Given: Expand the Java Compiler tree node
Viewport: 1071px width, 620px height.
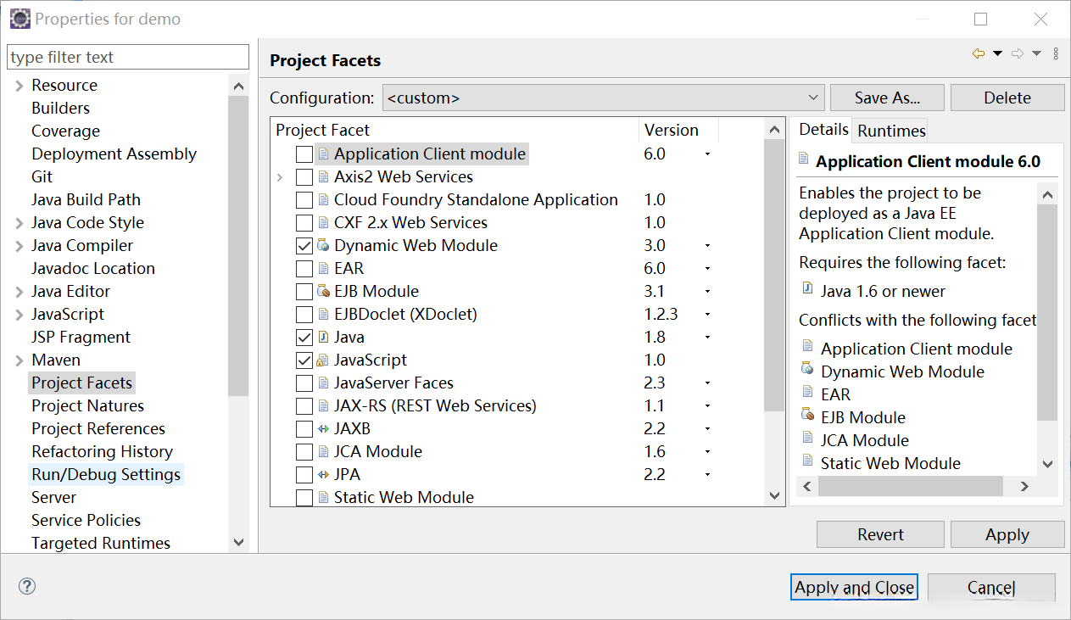Looking at the screenshot, I should pos(19,246).
